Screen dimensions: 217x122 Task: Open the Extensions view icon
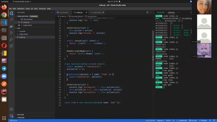tap(12, 46)
